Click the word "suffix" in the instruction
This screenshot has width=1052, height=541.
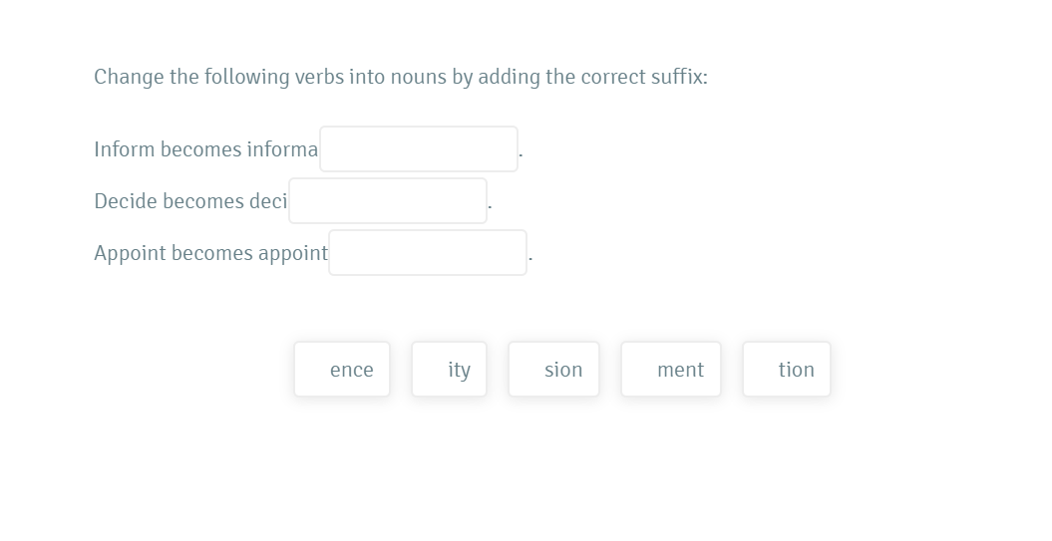click(x=678, y=77)
